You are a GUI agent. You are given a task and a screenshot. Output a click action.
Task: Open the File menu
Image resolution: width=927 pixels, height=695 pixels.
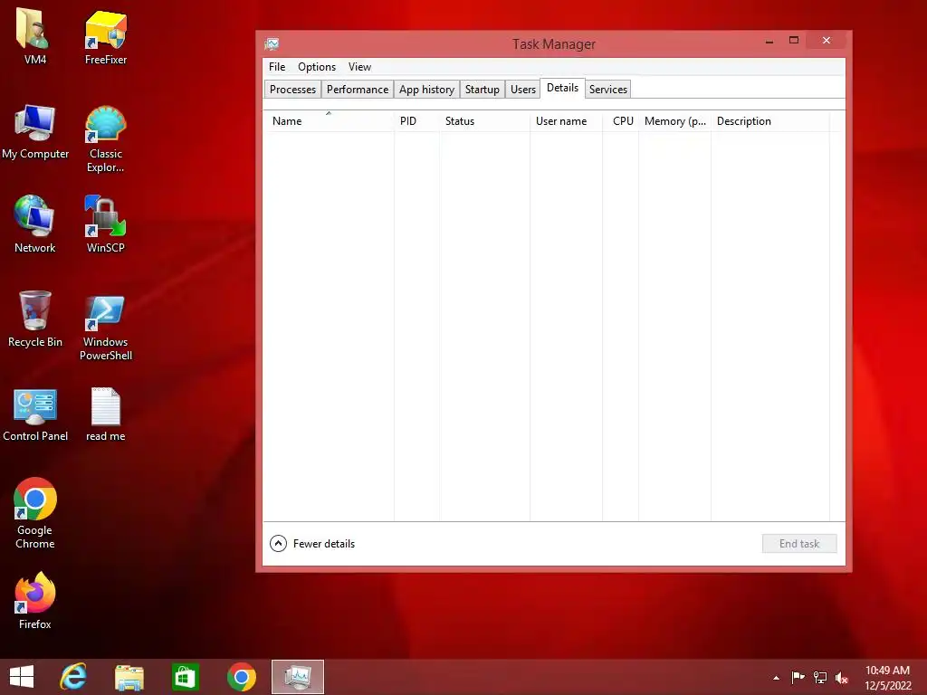(277, 67)
